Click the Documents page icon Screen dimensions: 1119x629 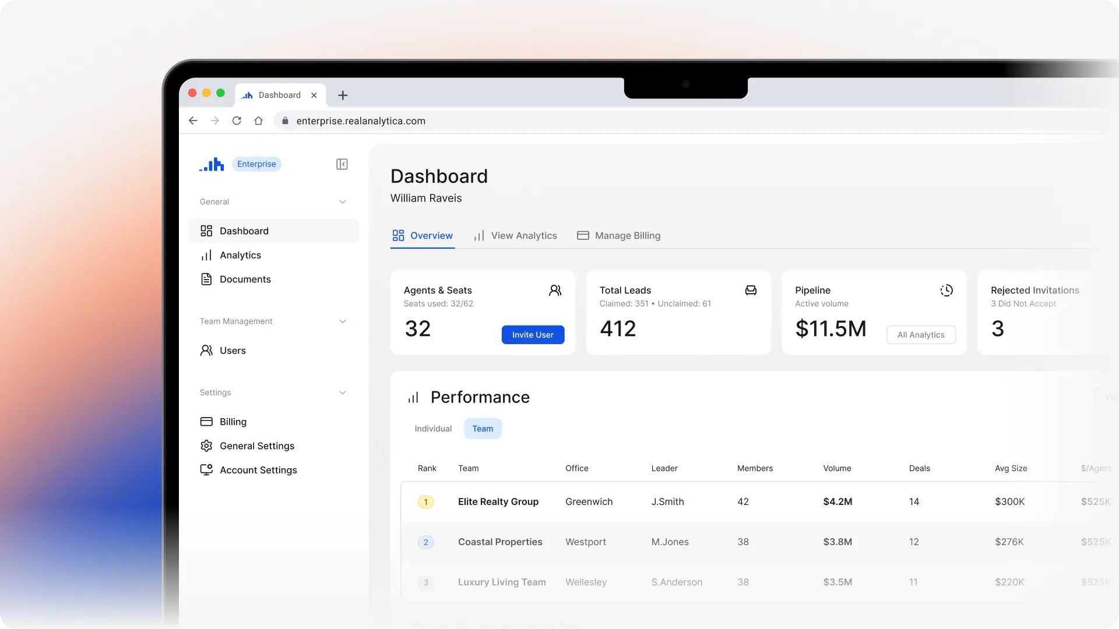click(207, 279)
